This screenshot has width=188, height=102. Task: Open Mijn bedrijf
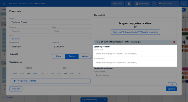coord(142,4)
